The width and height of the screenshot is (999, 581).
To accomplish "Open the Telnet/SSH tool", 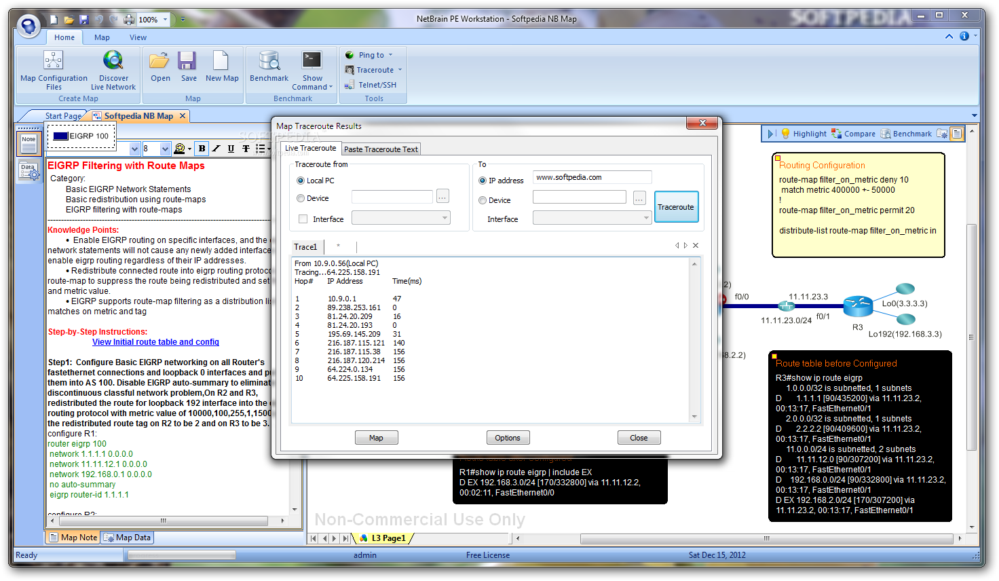I will [371, 85].
